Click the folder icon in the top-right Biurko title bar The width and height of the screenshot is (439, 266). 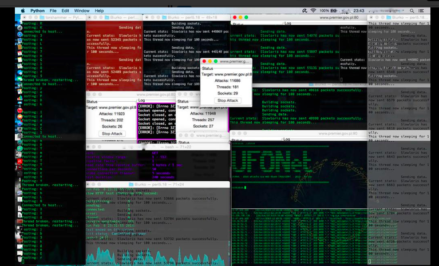[388, 17]
